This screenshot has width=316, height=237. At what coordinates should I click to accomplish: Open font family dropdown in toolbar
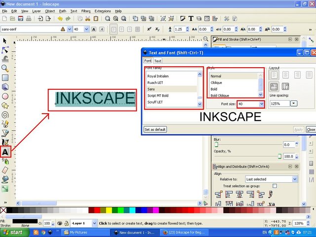(69, 29)
